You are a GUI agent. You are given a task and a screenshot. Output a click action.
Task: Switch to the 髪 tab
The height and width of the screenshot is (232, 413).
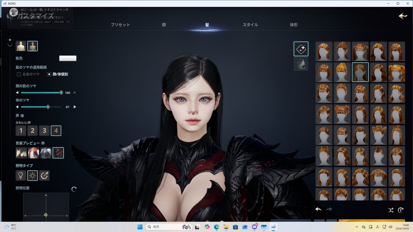click(x=207, y=25)
